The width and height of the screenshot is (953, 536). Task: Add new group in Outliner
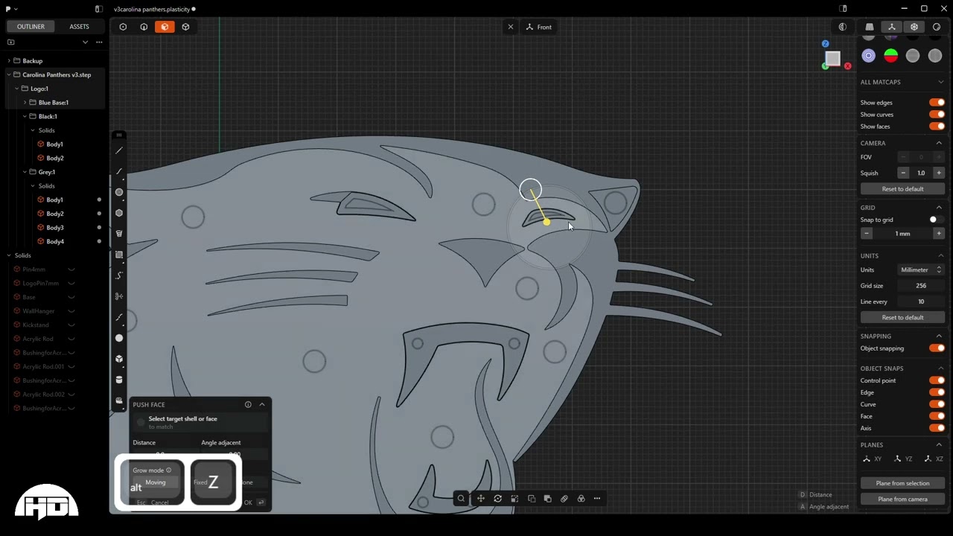coord(10,42)
